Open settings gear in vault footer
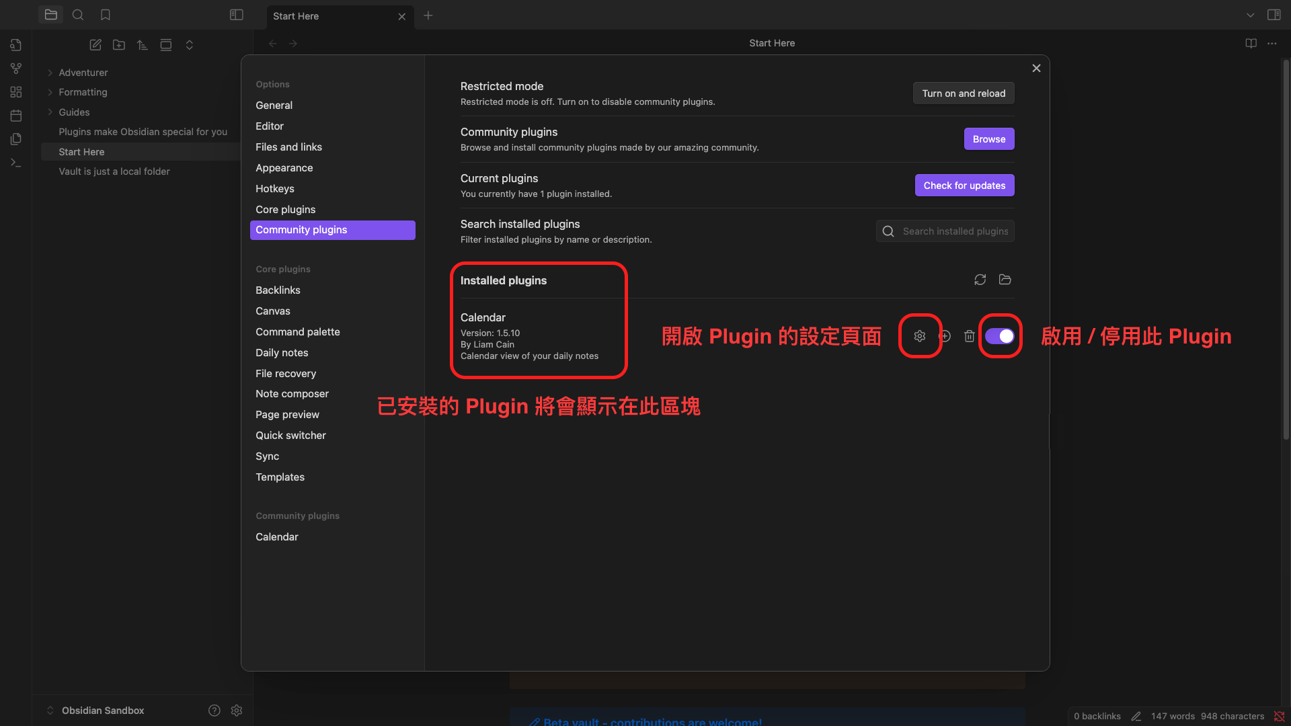The width and height of the screenshot is (1291, 726). [x=237, y=711]
